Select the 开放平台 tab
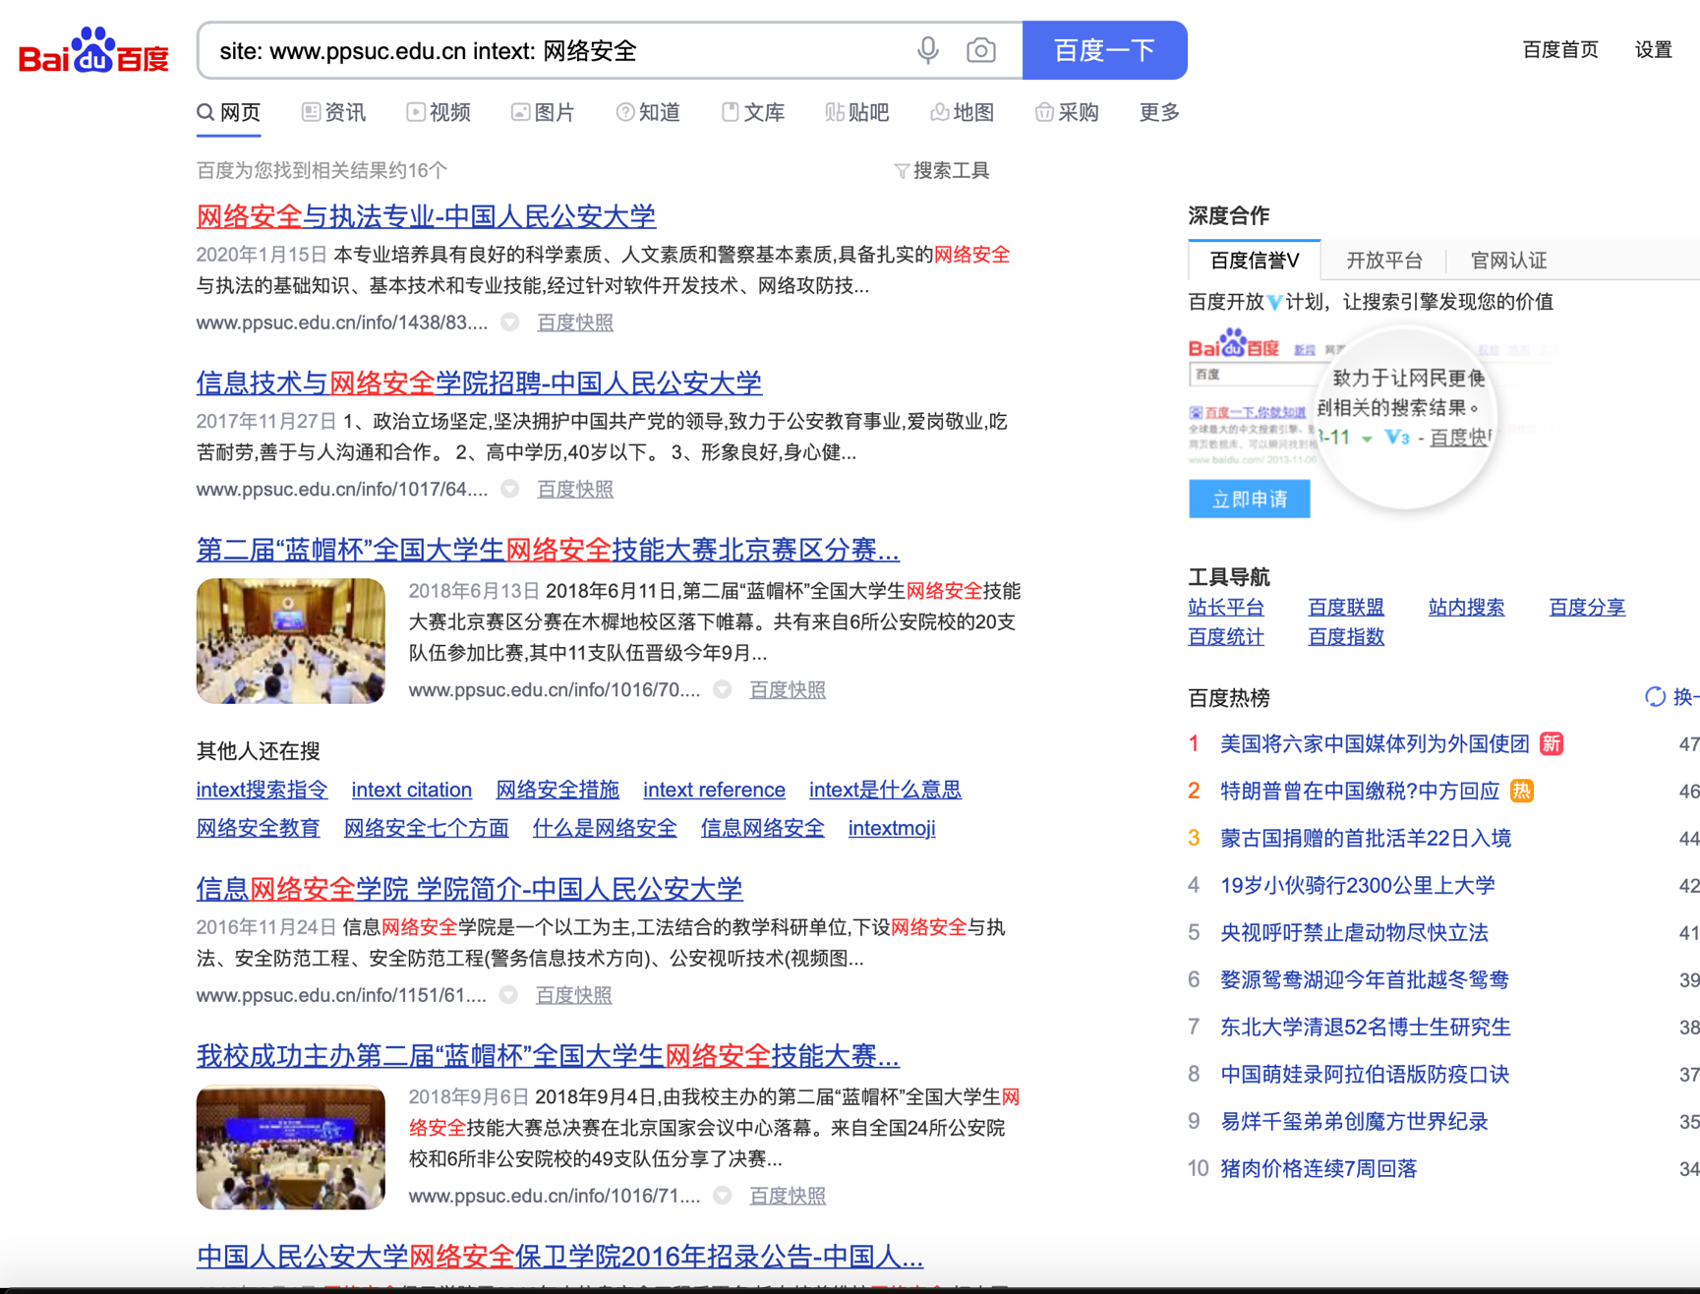The height and width of the screenshot is (1294, 1700). click(x=1384, y=261)
